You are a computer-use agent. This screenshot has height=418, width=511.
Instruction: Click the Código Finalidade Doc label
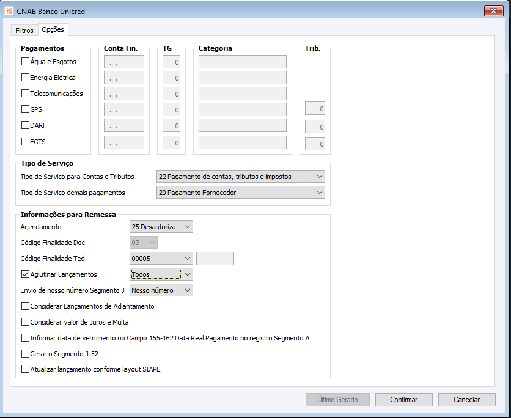(53, 243)
